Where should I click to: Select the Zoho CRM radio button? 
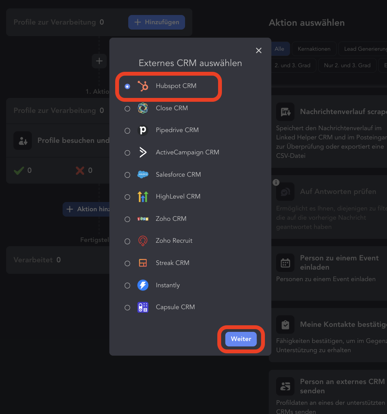(127, 219)
